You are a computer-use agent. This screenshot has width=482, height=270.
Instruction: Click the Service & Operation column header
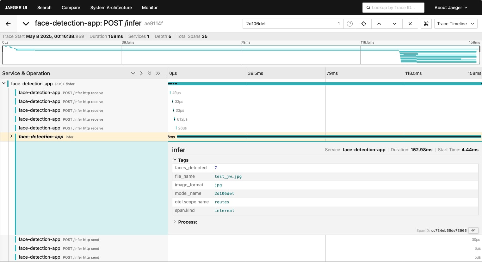click(26, 73)
